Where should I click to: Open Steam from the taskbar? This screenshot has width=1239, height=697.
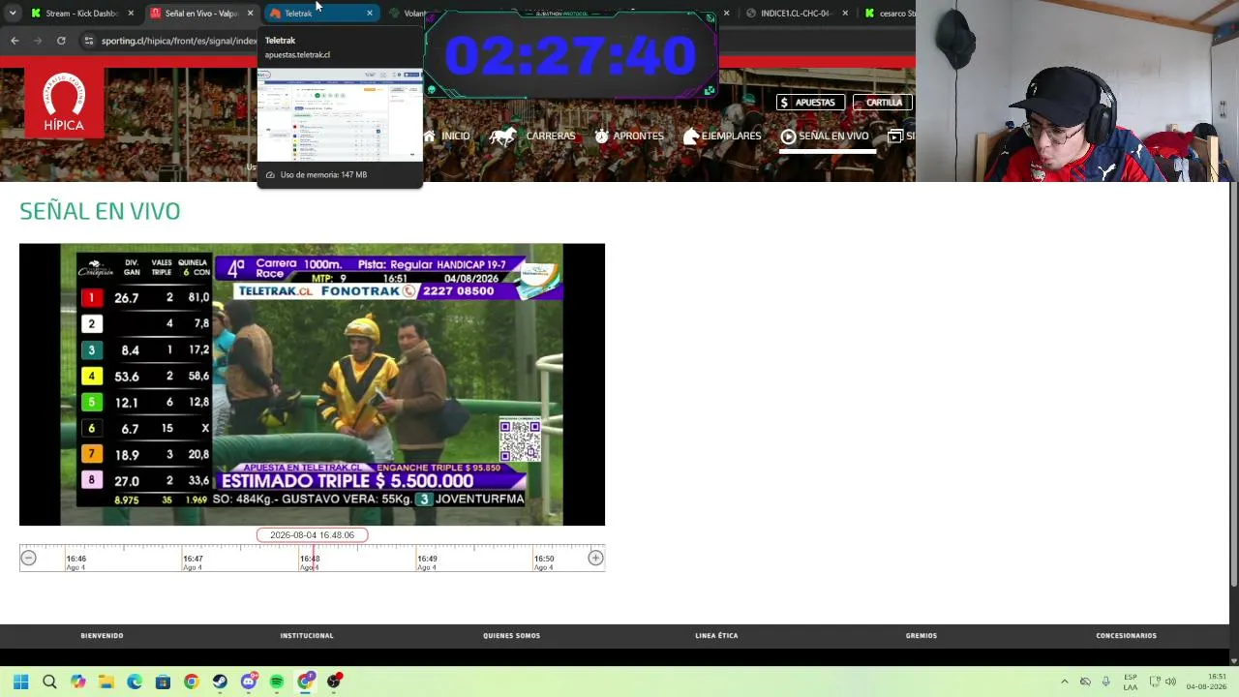click(x=220, y=682)
